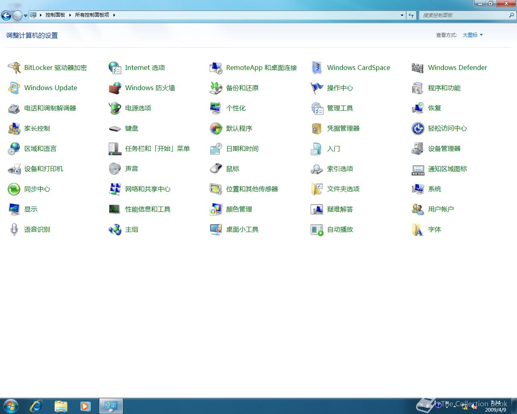Open 鼠标 mouse icon
Screen dimensions: 517x414
tap(216, 169)
